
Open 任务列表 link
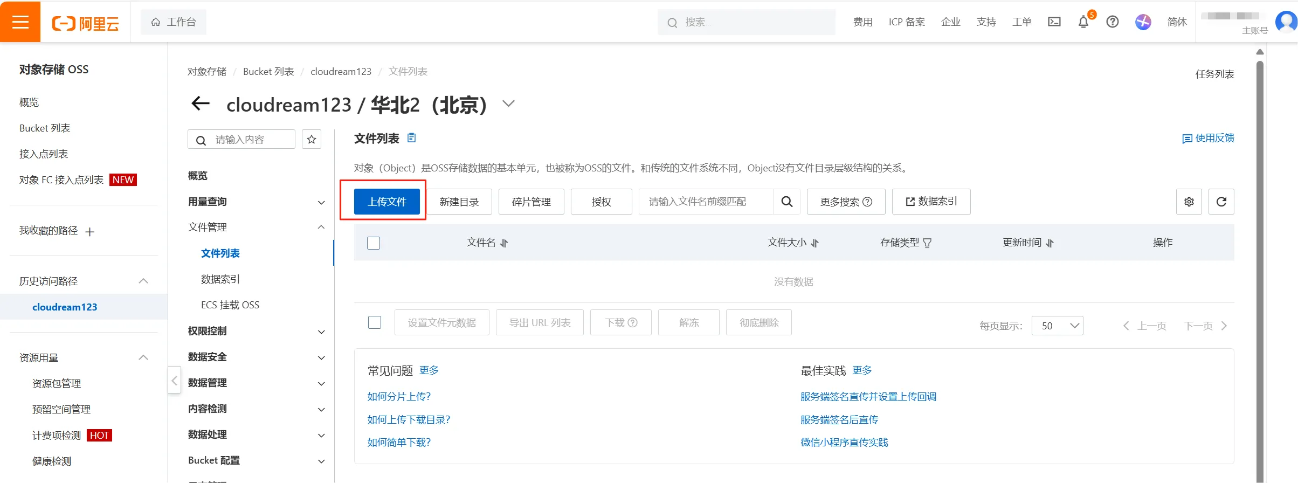point(1215,74)
